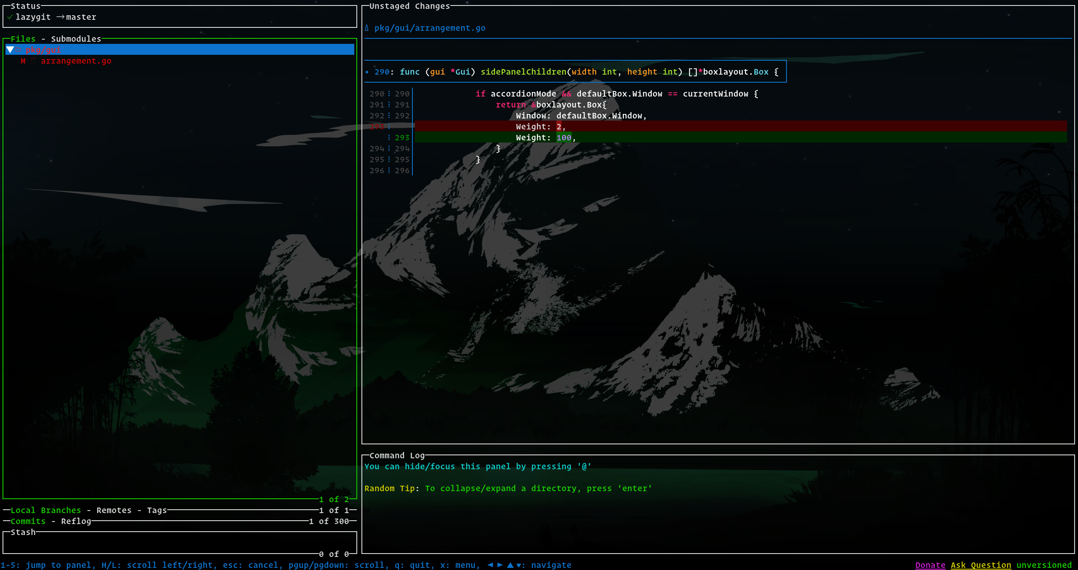Viewport: 1078px width, 570px height.
Task: Expand the Commits panel
Action: point(28,522)
